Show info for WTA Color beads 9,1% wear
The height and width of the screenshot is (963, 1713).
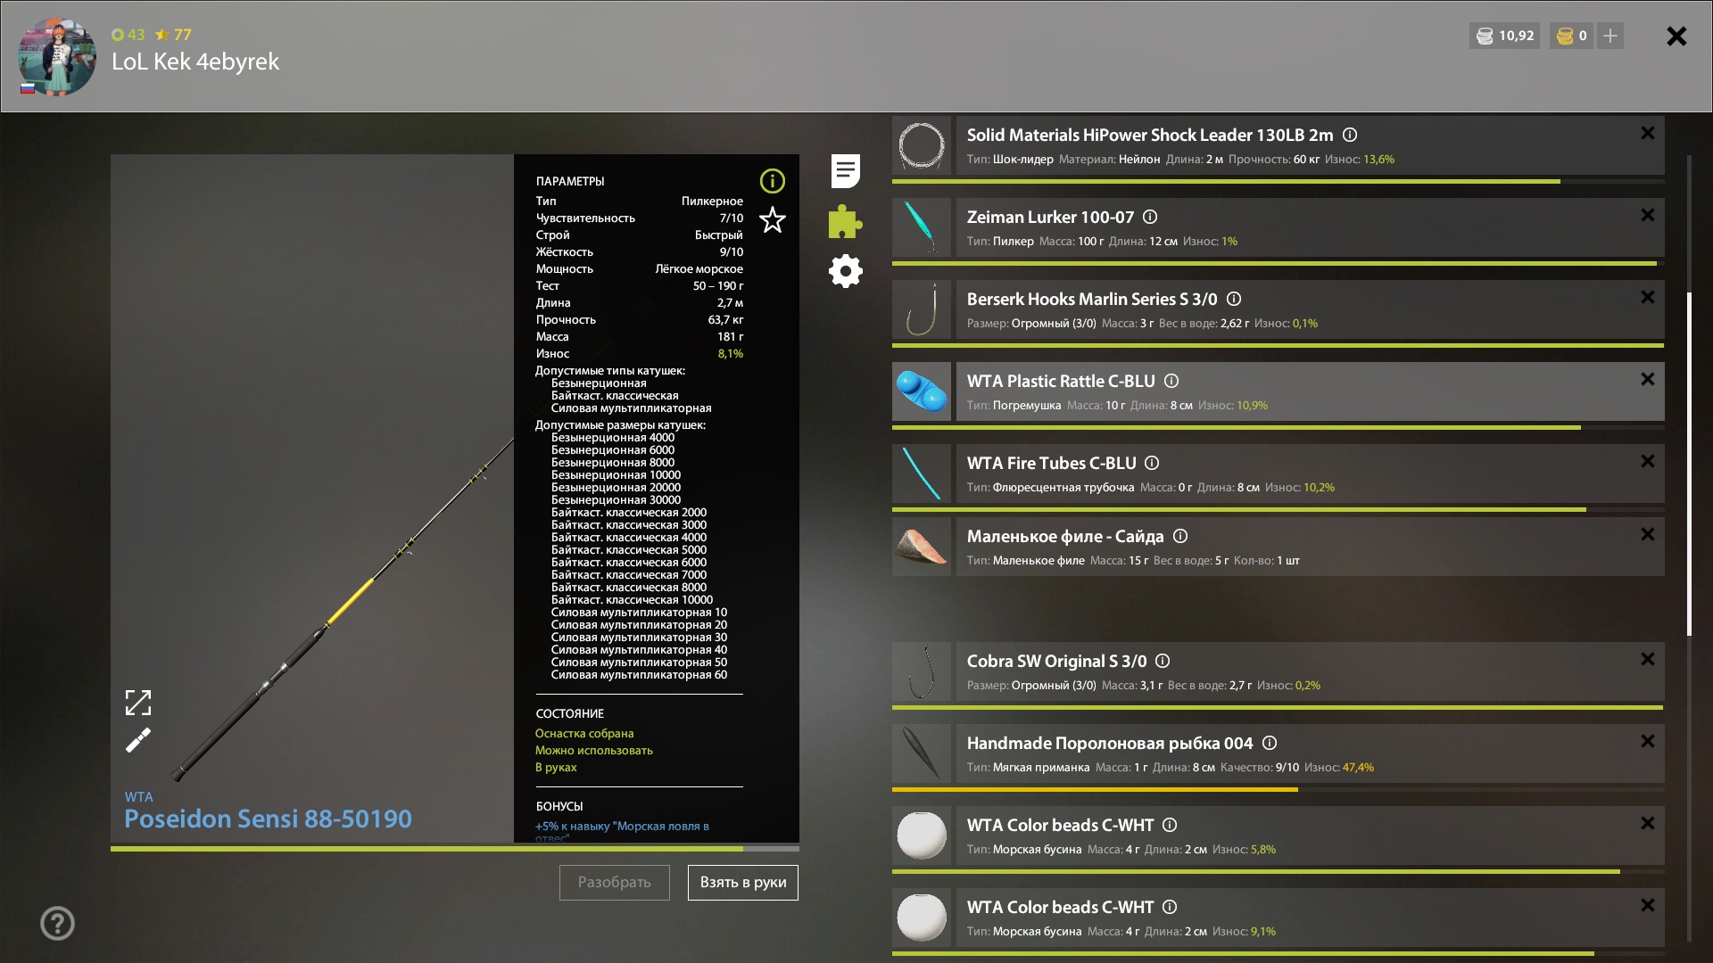click(1170, 907)
